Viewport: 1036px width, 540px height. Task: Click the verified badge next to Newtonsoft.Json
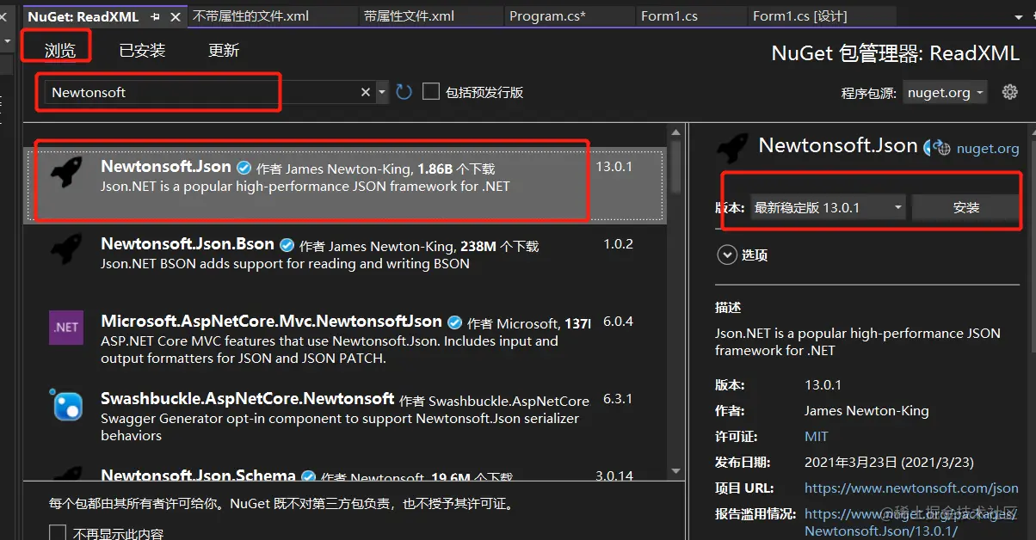244,167
